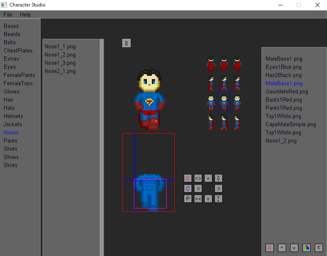327x256 pixels.
Task: Select the highlighted Noses category
Action: point(11,132)
